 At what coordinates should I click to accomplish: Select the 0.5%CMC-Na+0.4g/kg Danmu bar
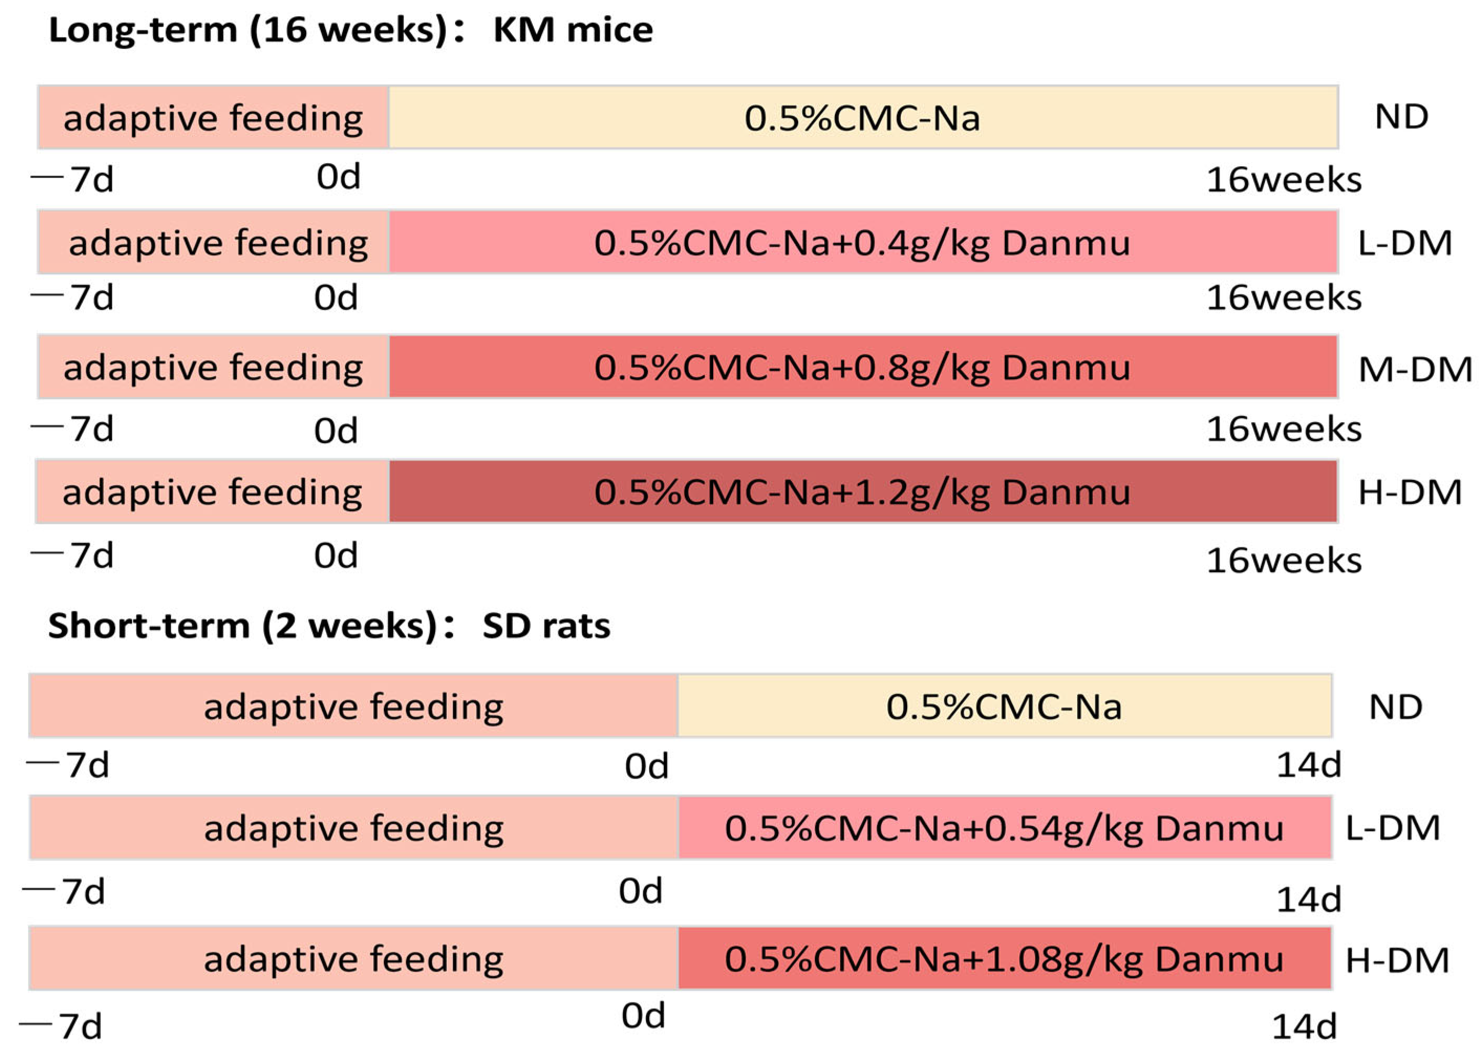pyautogui.click(x=863, y=243)
